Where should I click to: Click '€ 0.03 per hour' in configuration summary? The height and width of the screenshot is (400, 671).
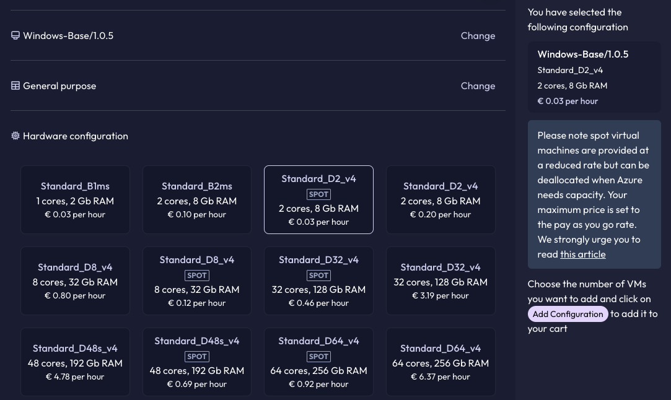(x=568, y=101)
